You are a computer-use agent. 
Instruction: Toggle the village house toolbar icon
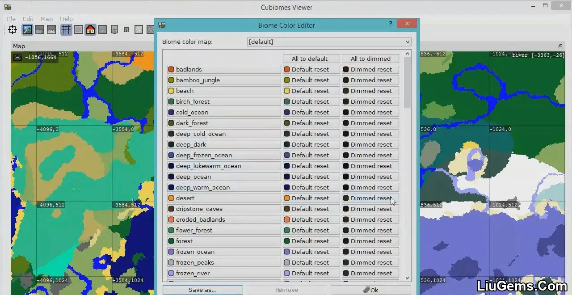[x=90, y=30]
